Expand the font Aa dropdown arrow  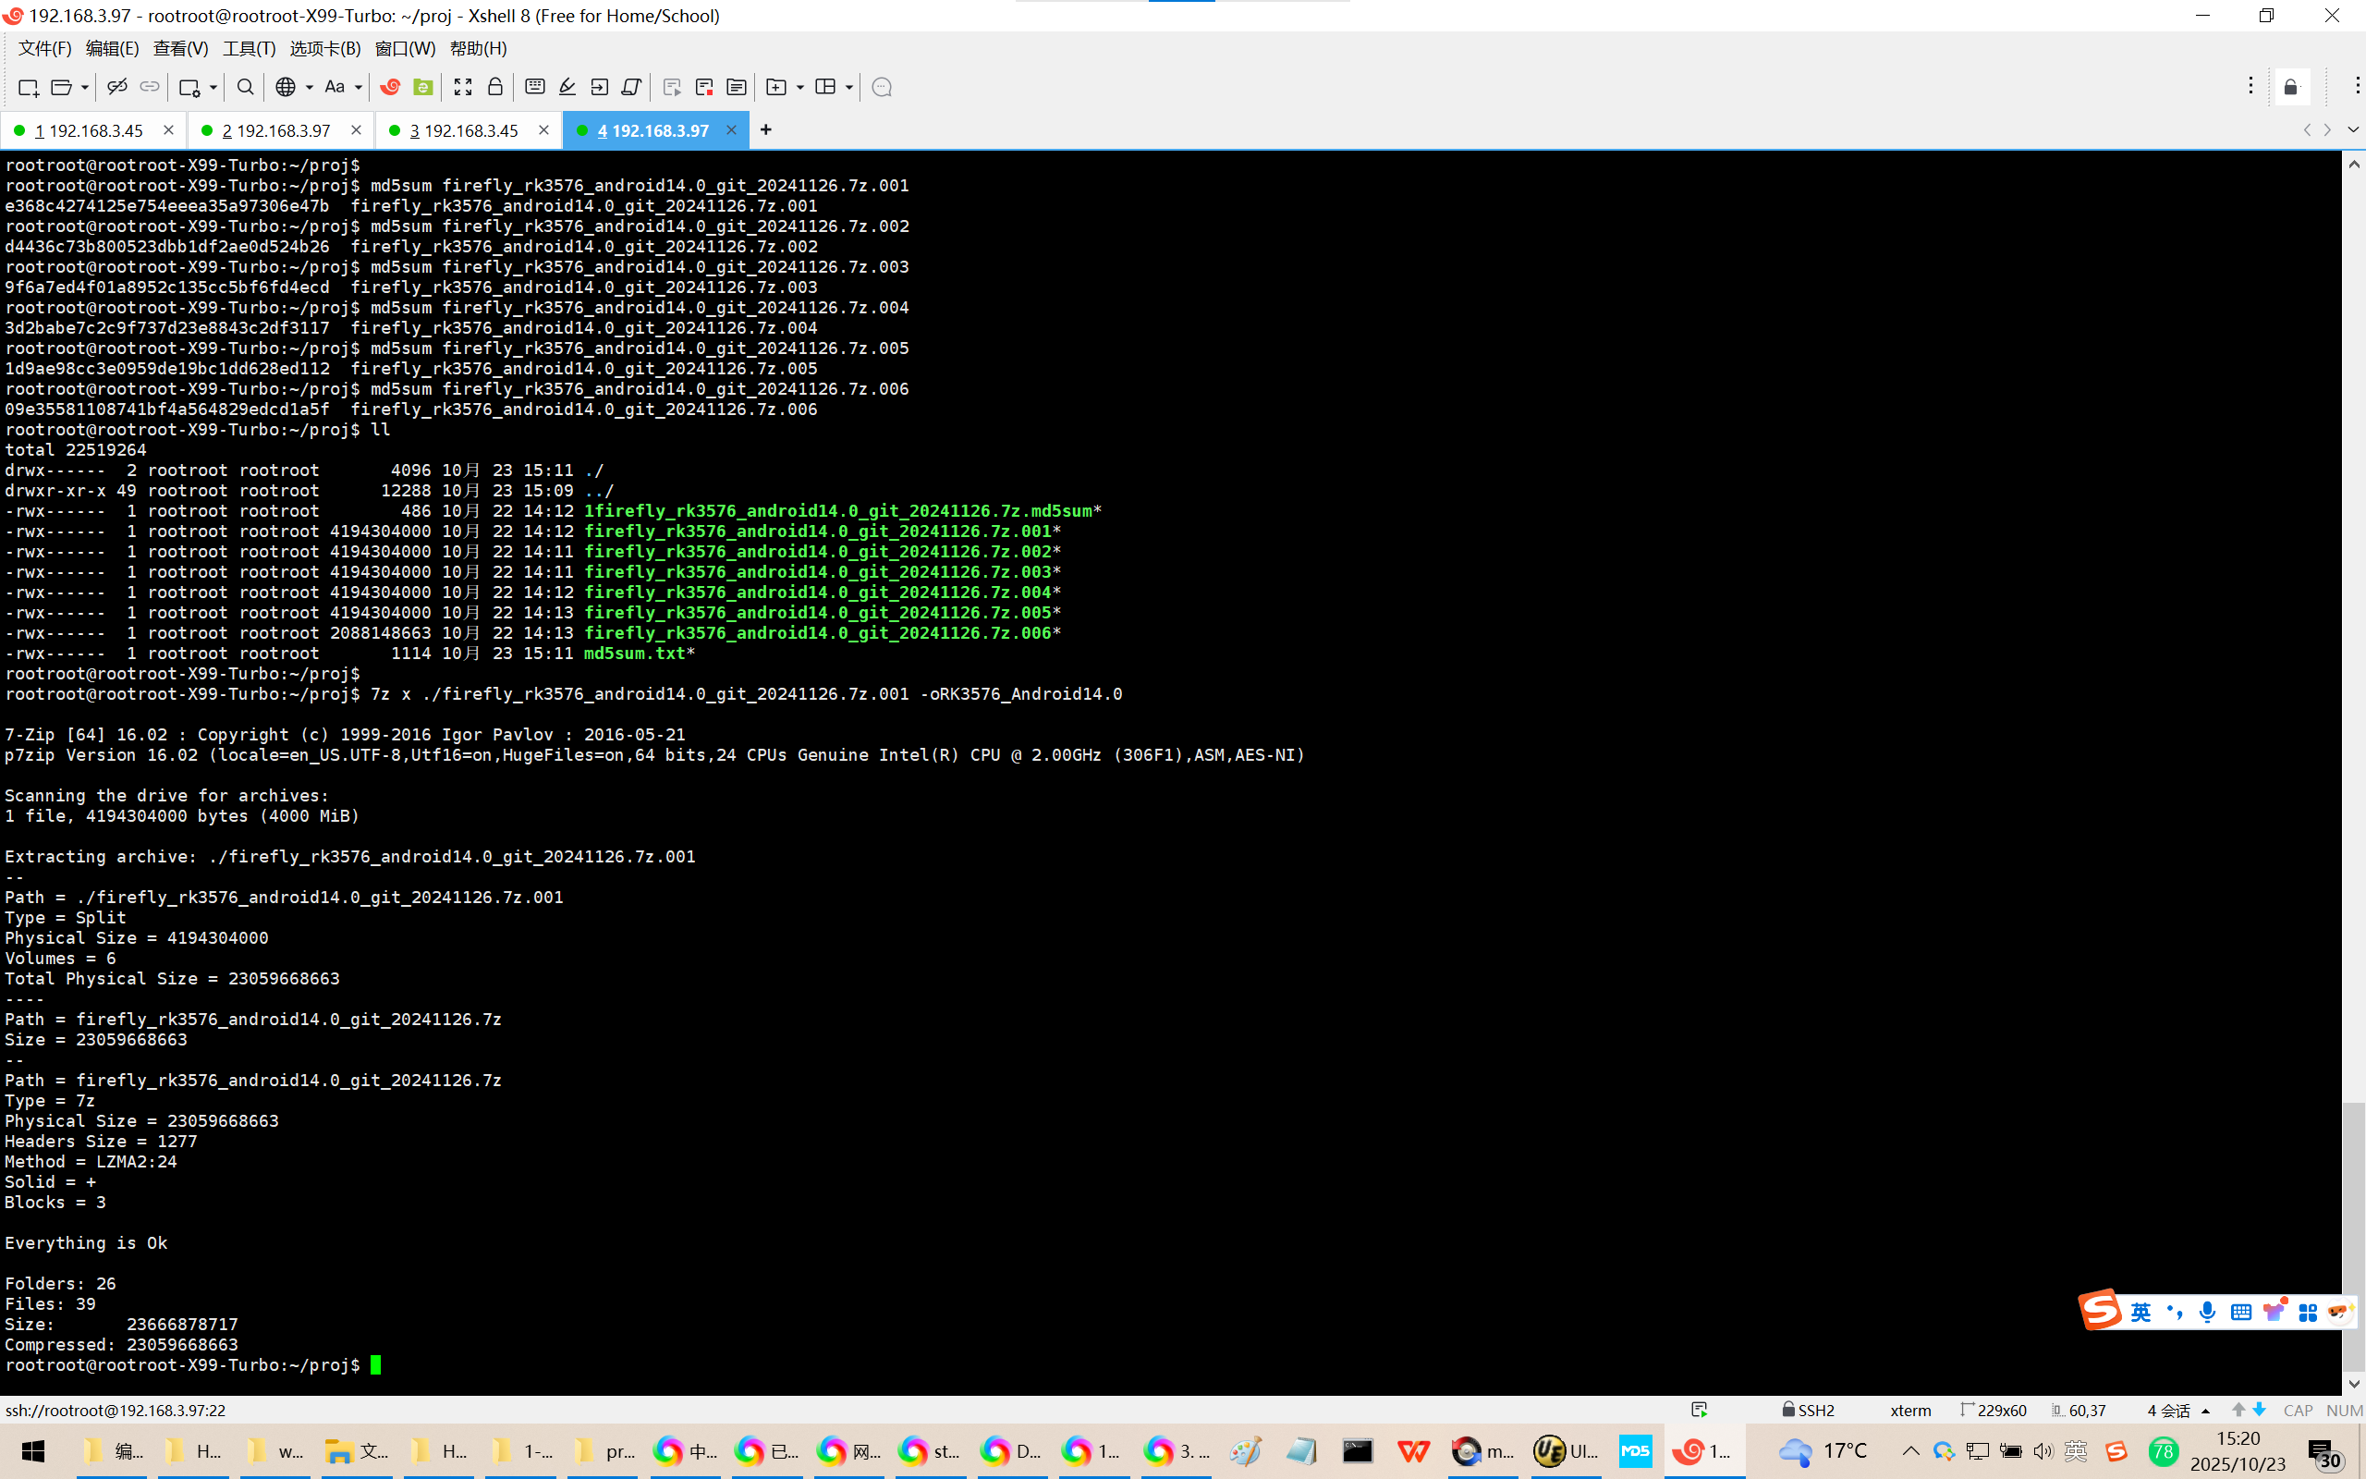359,87
